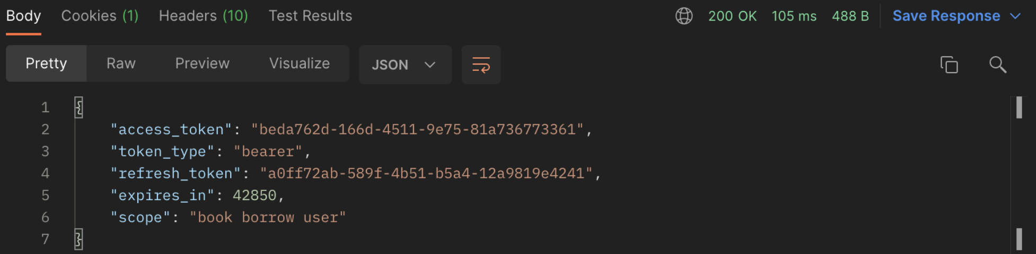Click the Save Response link

point(946,16)
